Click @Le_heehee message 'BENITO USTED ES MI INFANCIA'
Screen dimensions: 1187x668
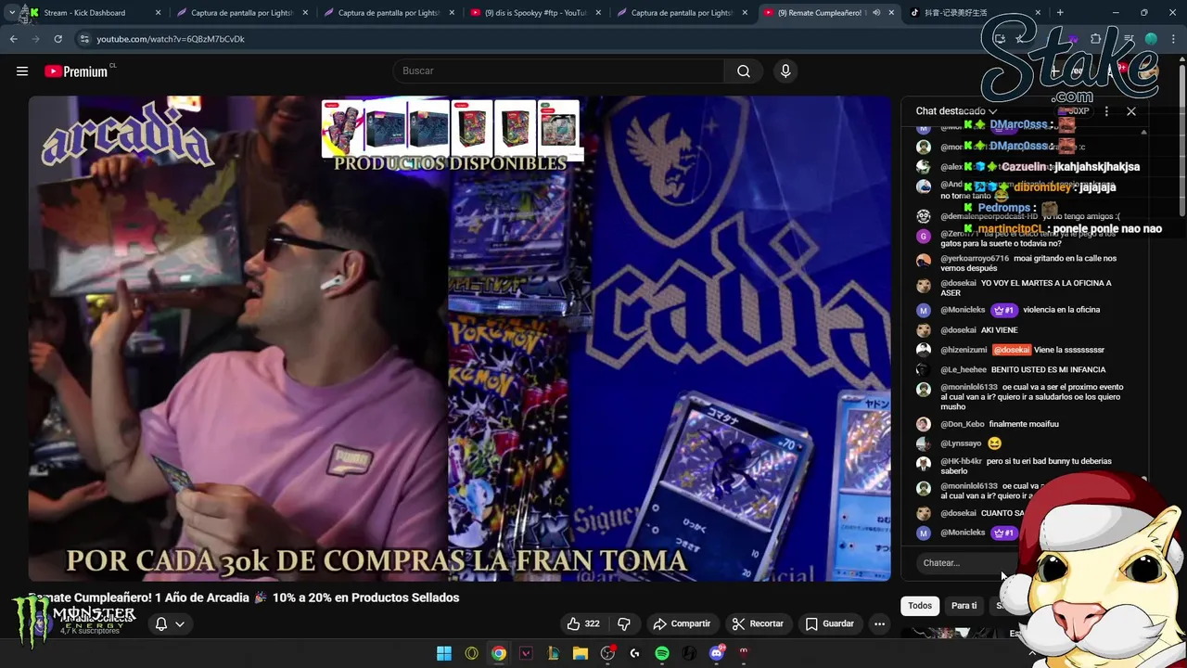tap(1024, 369)
